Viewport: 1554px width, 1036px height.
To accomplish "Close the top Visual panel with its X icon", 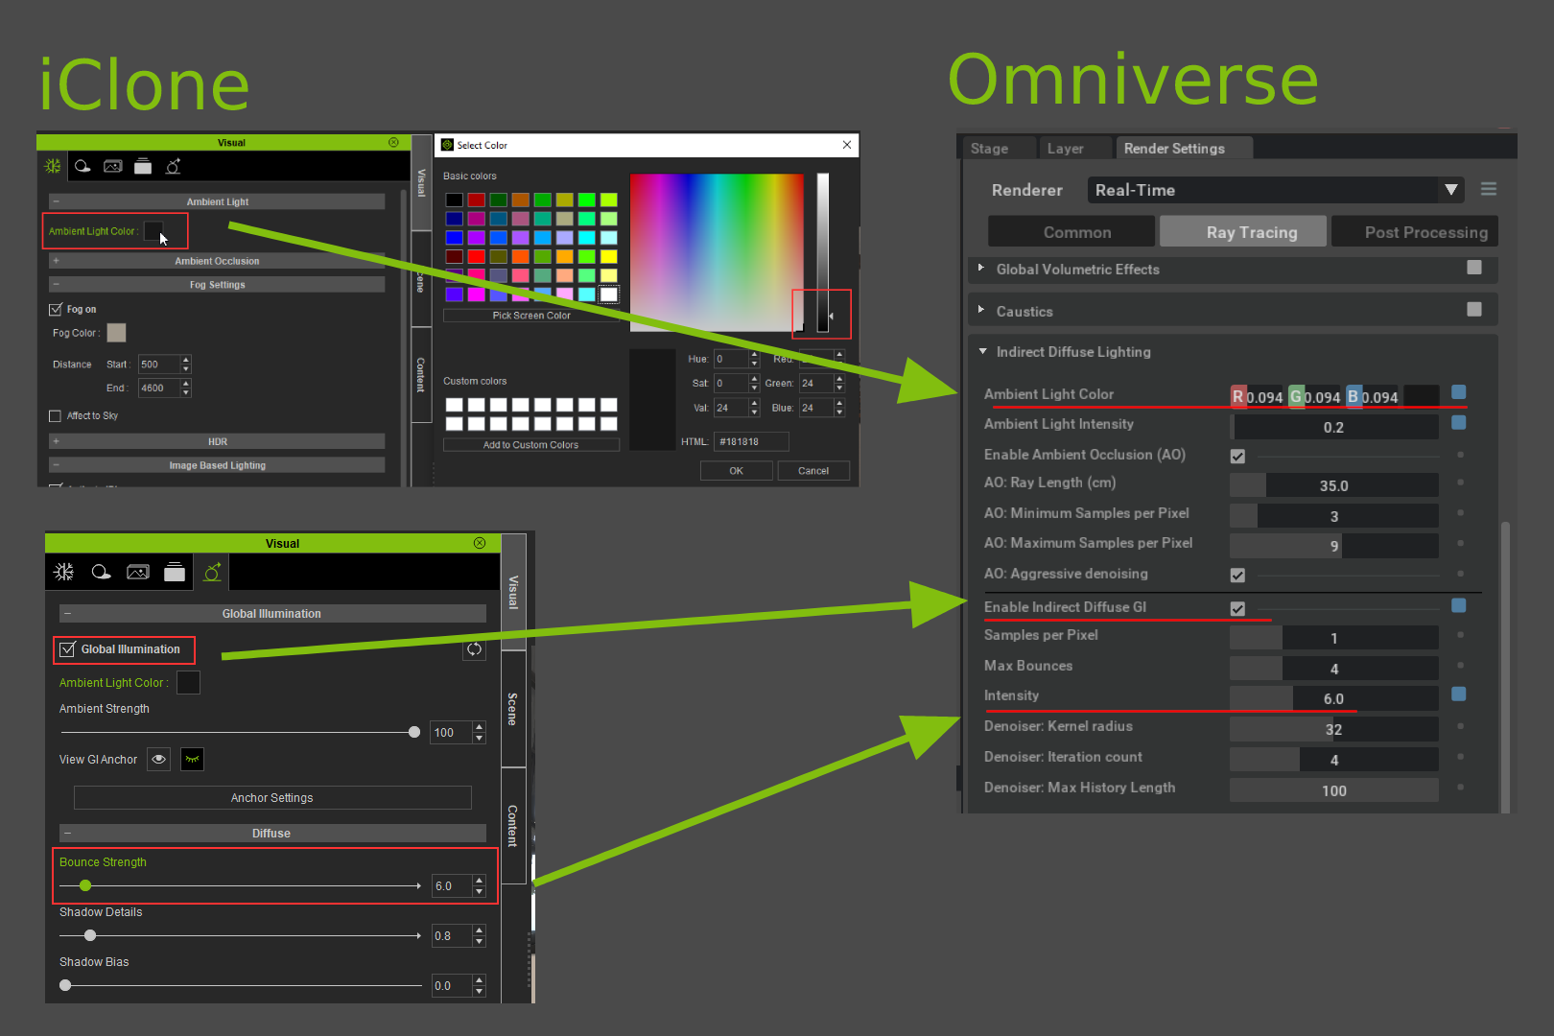I will point(393,142).
